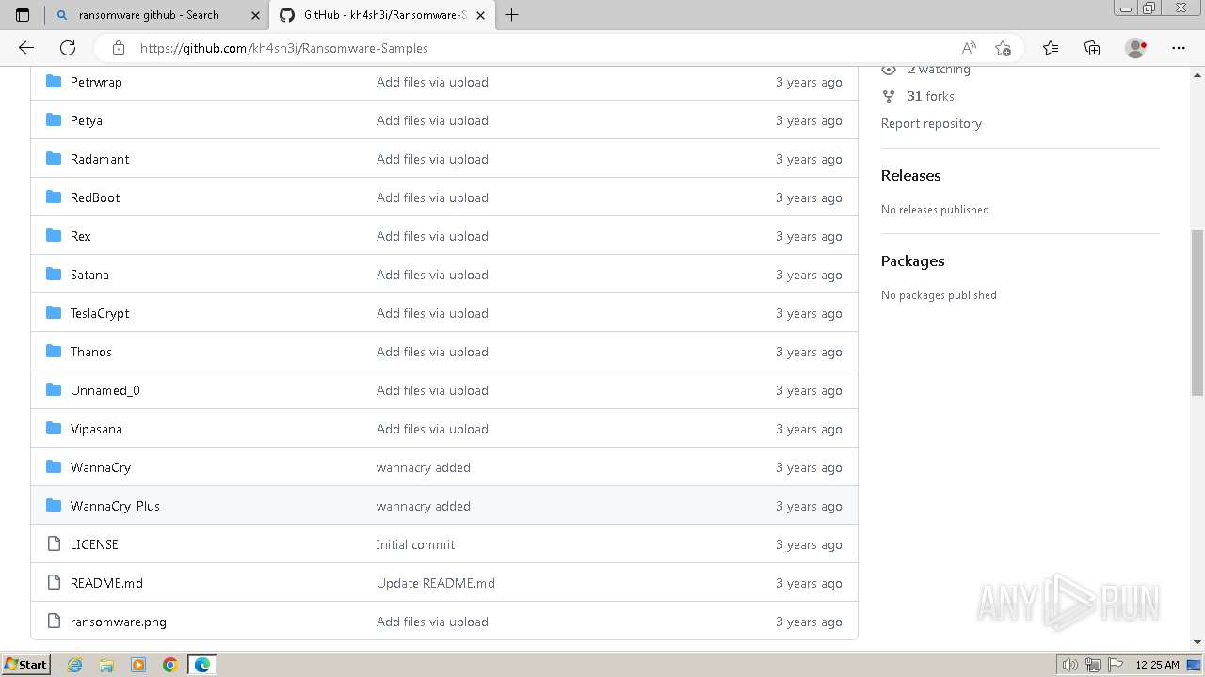1205x677 pixels.
Task: Launch Internet Explorer from taskbar
Action: coord(75,665)
